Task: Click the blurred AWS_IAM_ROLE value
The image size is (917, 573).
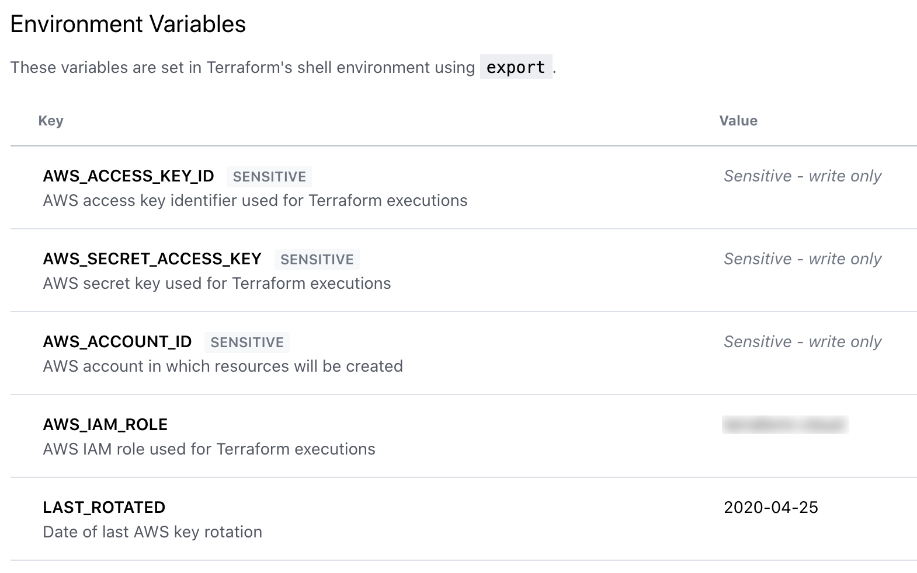Action: (x=785, y=425)
